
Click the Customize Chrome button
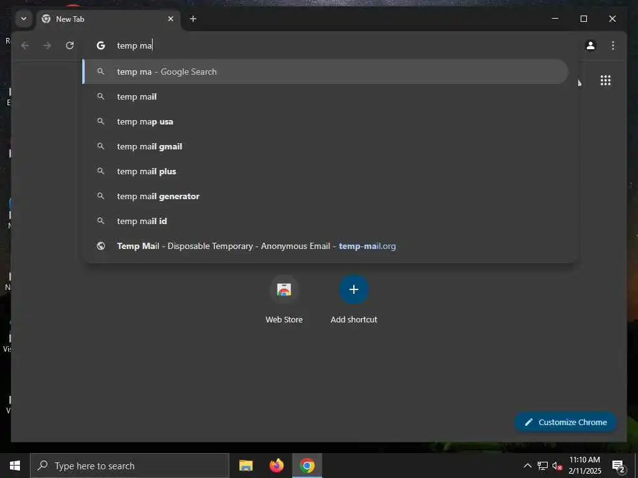point(566,422)
